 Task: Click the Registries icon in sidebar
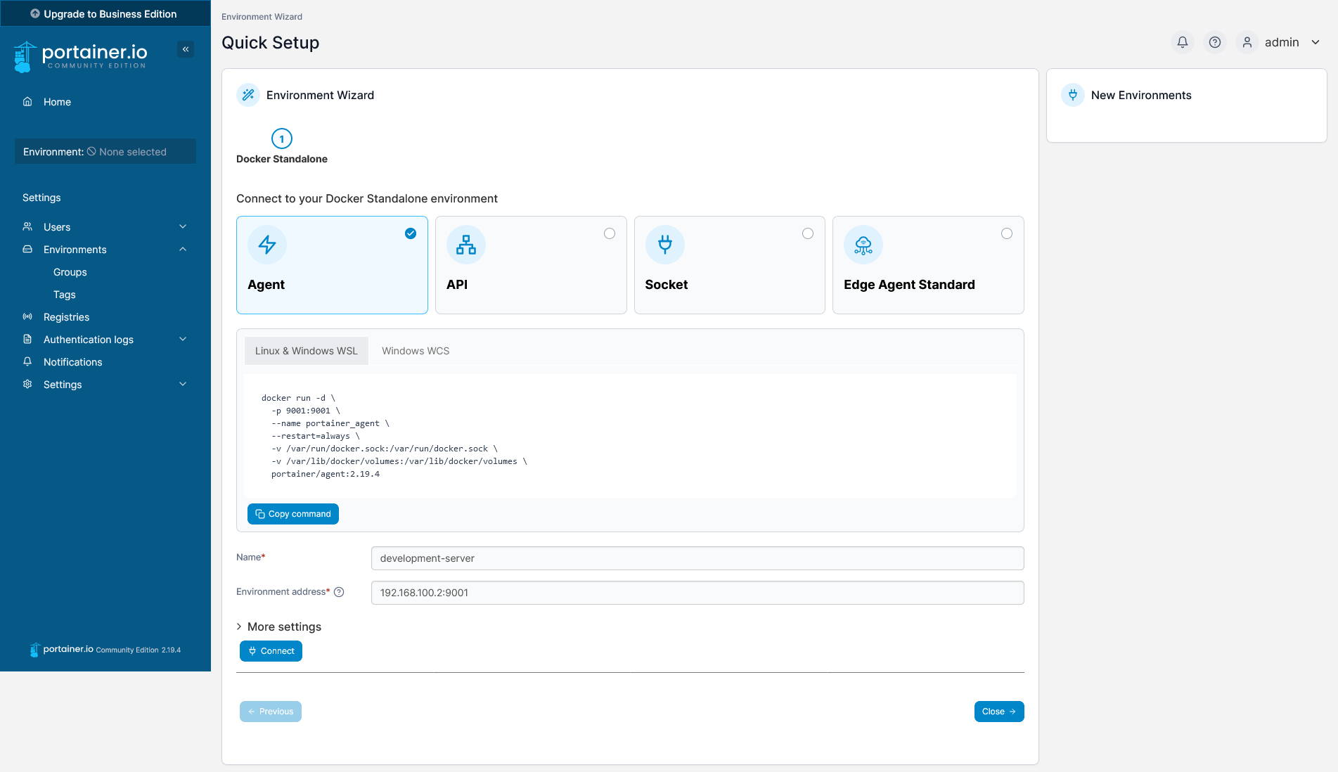(x=27, y=317)
